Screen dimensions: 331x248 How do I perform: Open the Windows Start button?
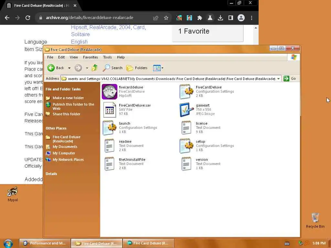coord(8,243)
